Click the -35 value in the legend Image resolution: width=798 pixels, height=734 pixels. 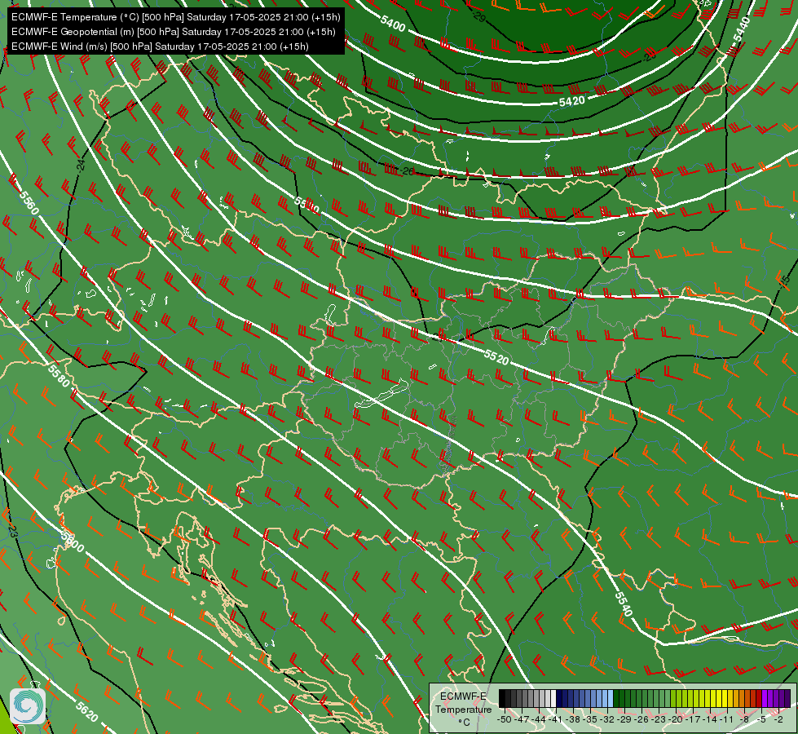click(x=591, y=719)
